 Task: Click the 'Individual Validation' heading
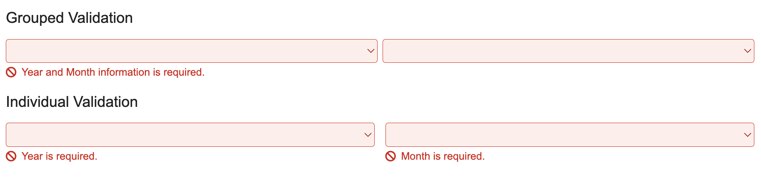[x=72, y=102]
